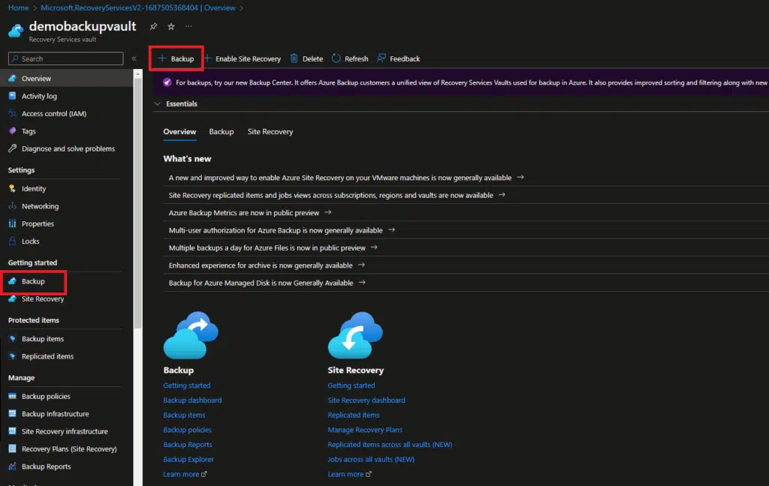Screen dimensions: 769x486
Task: Open Microsoft.RecoveryServicesV2 breadcrumb link
Action: pyautogui.click(x=138, y=7)
